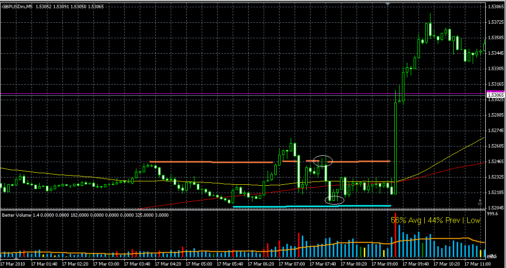Image resolution: width=506 pixels, height=268 pixels.
Task: Click price axis label 1.53585
Action: [496, 38]
